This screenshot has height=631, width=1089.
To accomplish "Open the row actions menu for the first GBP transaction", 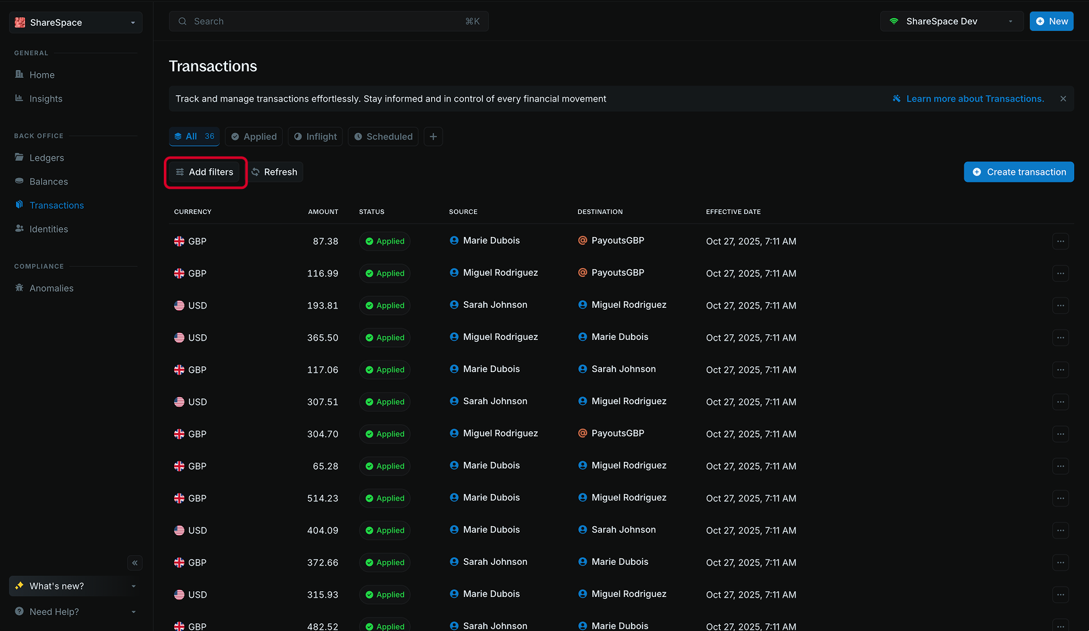I will (x=1061, y=241).
